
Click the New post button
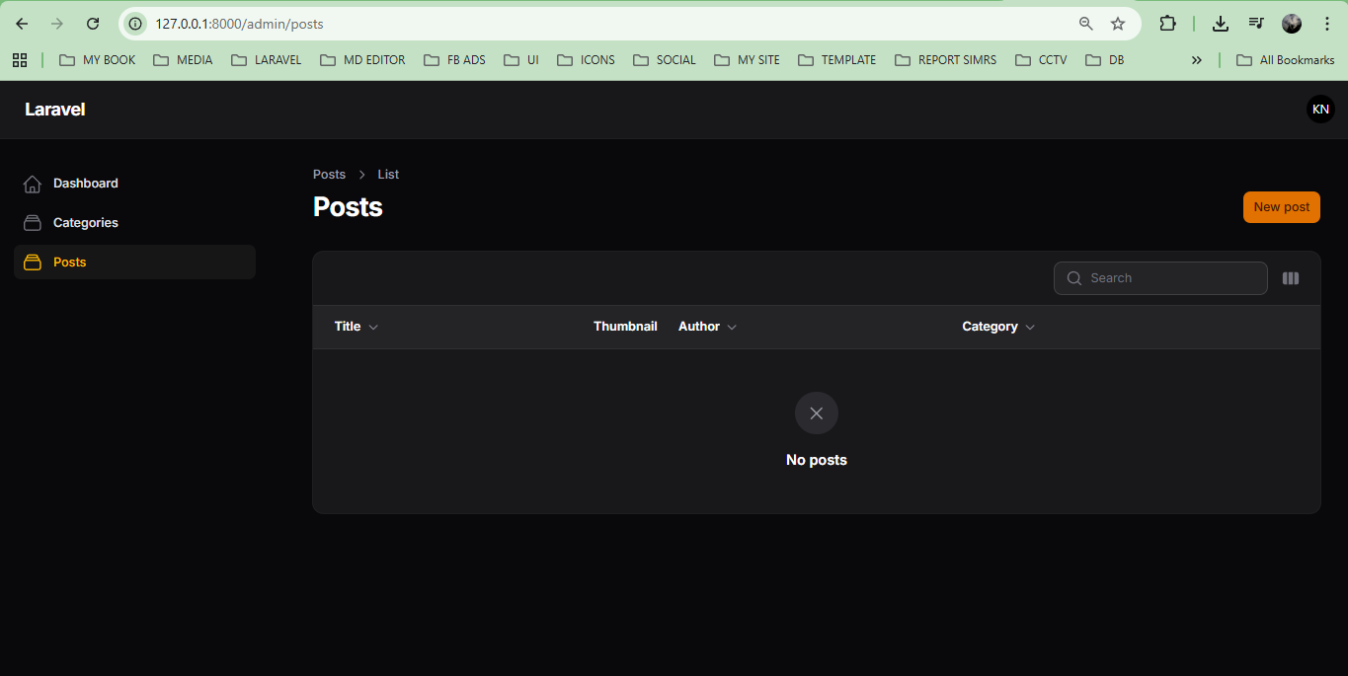(x=1281, y=207)
